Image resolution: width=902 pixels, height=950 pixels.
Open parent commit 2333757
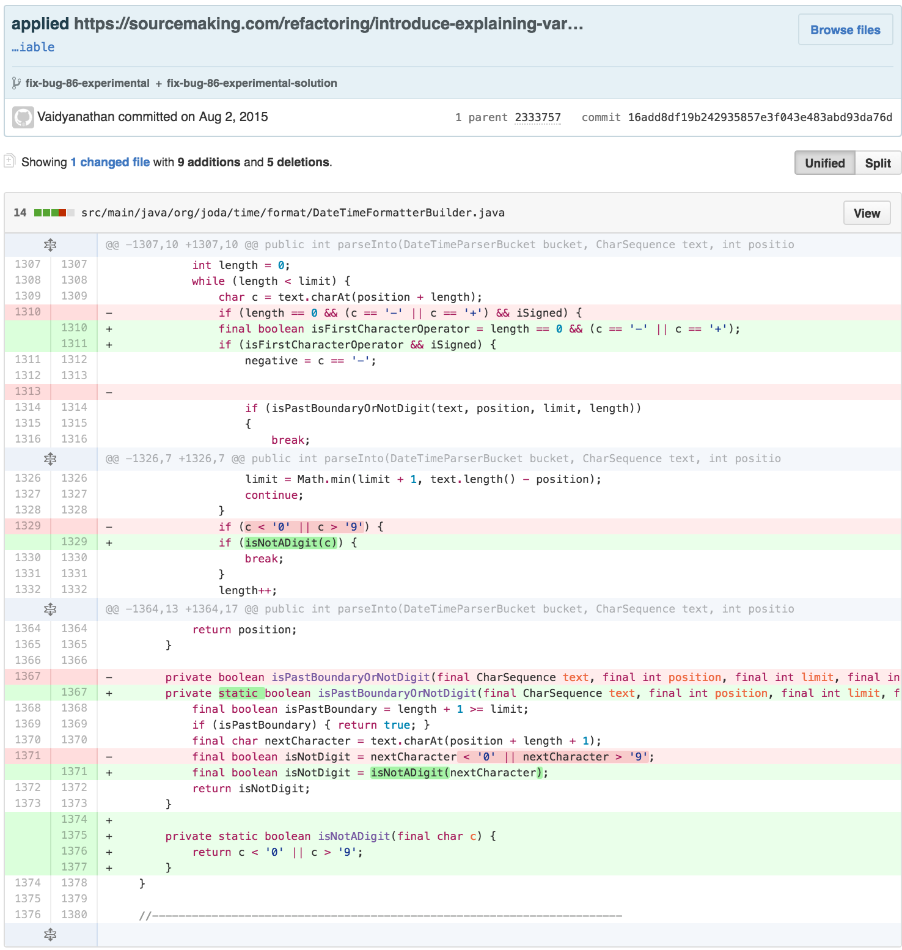point(537,117)
